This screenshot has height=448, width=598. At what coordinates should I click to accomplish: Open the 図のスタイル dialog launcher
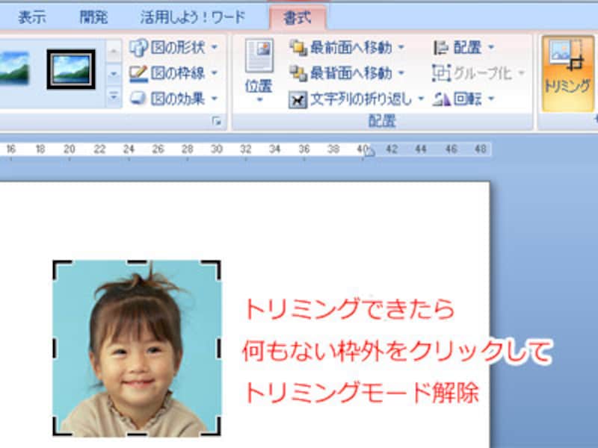[218, 119]
